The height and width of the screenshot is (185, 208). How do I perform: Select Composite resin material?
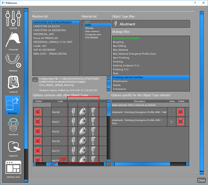pos(93,35)
